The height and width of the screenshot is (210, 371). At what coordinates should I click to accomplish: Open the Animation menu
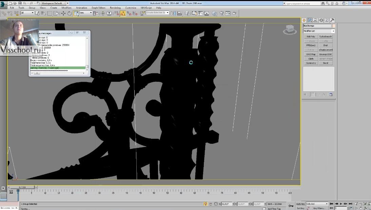pos(81,8)
